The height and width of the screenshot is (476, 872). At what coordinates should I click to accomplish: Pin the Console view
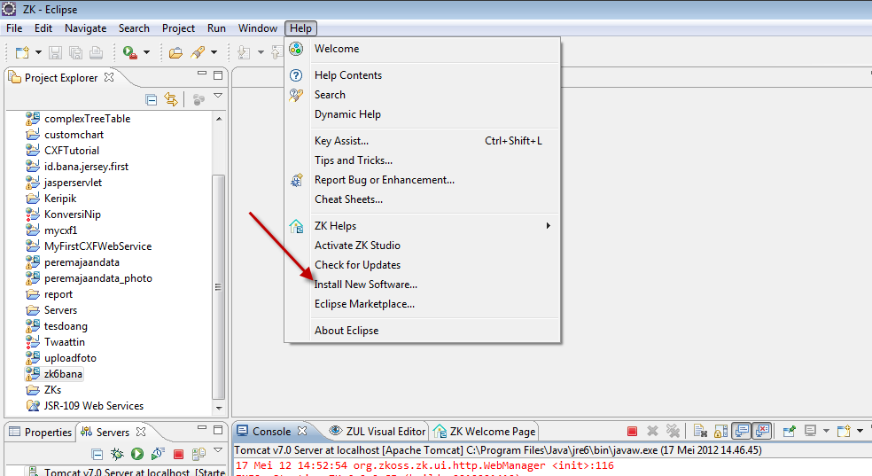[789, 431]
